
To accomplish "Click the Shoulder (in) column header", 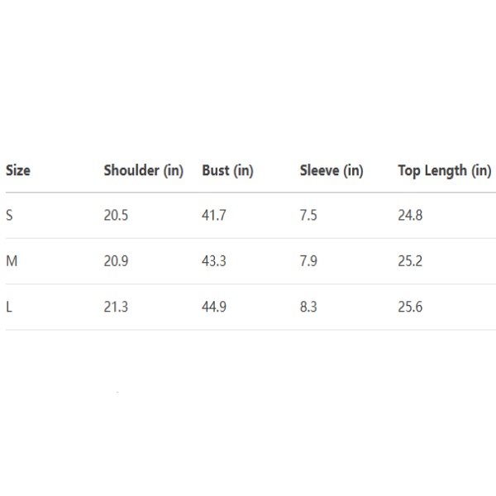I will [143, 171].
